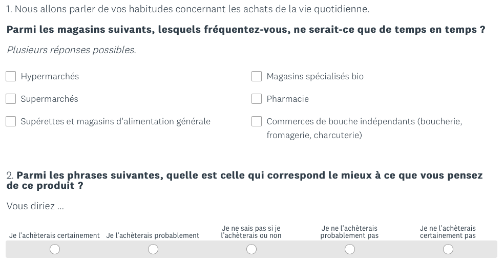Click the "Pharmacie" label text
This screenshot has height=263, width=504.
pyautogui.click(x=287, y=99)
